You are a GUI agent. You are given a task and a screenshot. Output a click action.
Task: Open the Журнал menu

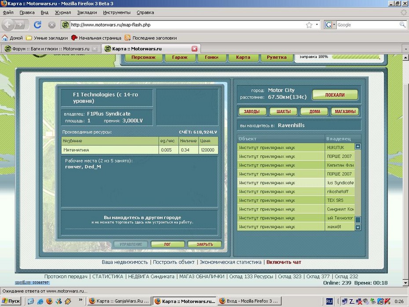click(x=62, y=12)
